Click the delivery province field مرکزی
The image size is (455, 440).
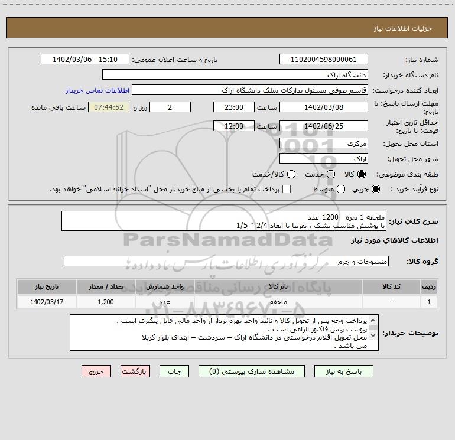(x=324, y=143)
